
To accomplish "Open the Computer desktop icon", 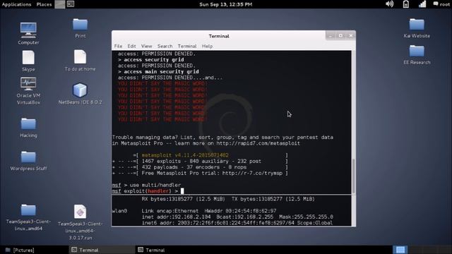I will [x=28, y=30].
